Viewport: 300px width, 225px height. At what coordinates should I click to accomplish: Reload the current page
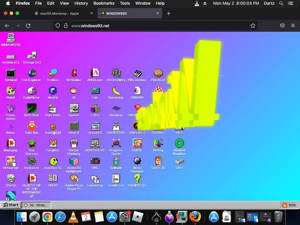coord(28,26)
